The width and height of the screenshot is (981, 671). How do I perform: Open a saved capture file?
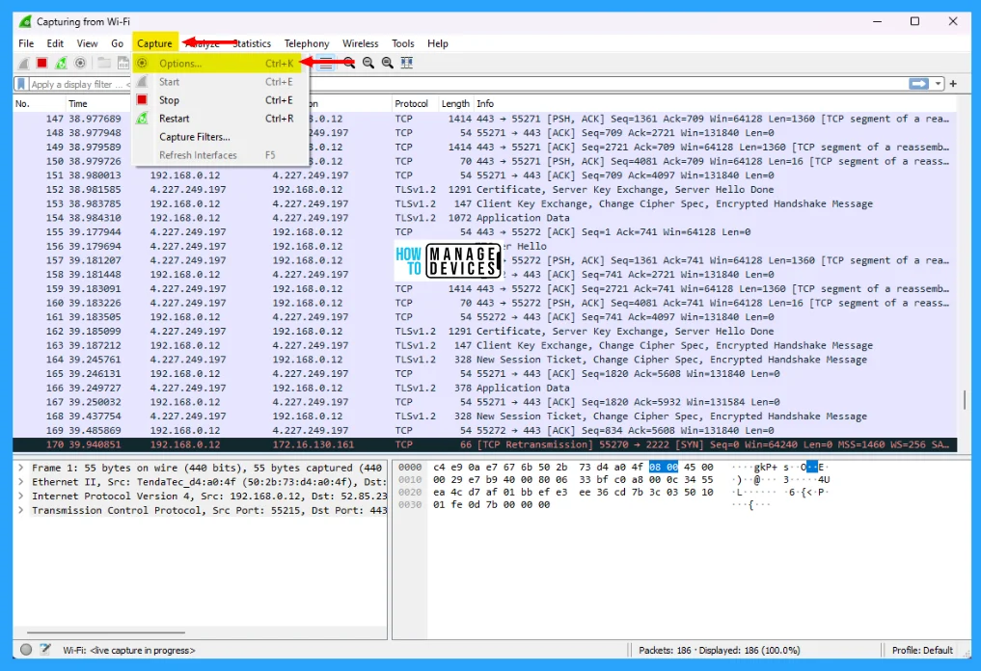point(102,63)
